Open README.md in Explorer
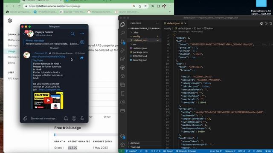 [139, 56]
